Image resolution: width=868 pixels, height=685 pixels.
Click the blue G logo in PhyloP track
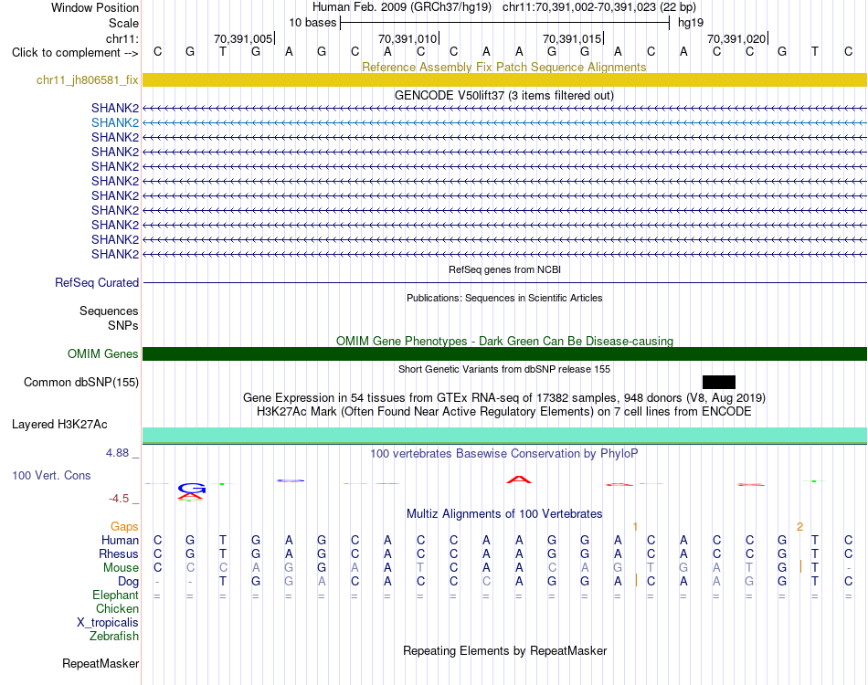(192, 488)
